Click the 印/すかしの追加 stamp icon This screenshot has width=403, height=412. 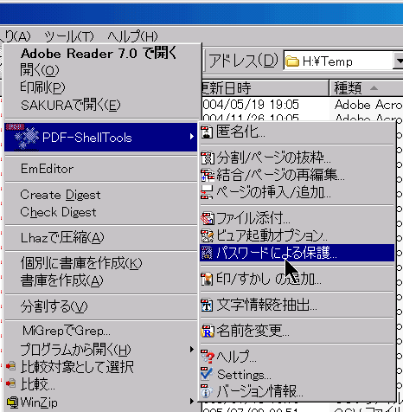tap(207, 279)
